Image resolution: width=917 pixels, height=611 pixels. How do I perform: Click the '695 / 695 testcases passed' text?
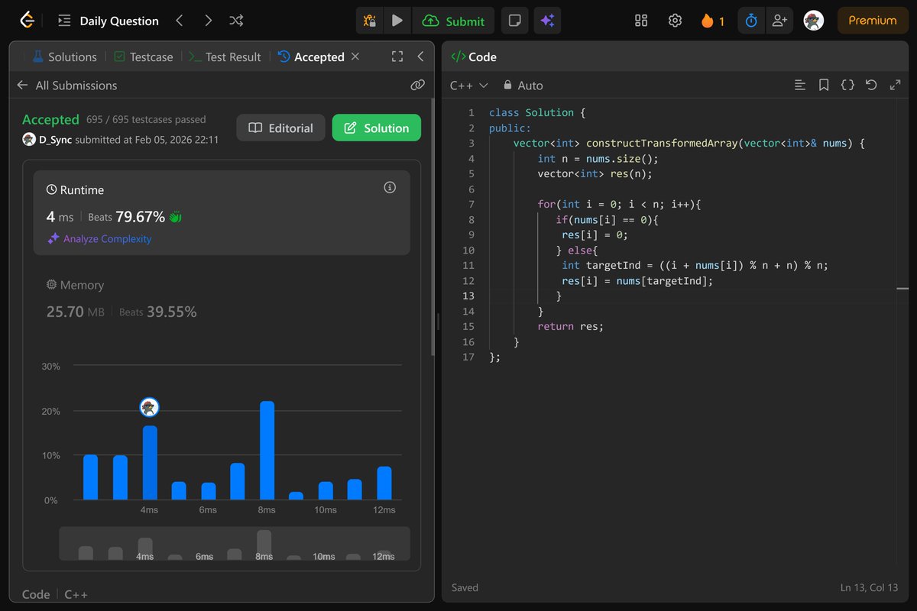click(146, 119)
